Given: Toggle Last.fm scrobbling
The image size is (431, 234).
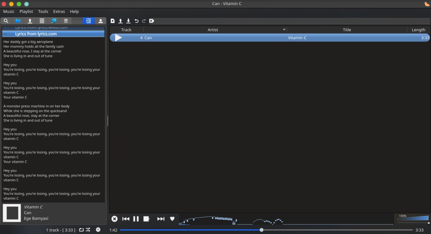Looking at the screenshot, I should 98,230.
